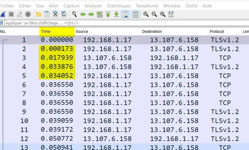Select packet row with time 0.033876
The image size is (249, 150).
(x=125, y=67)
